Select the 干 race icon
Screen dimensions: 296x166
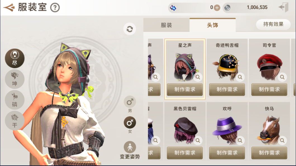[x=15, y=121]
